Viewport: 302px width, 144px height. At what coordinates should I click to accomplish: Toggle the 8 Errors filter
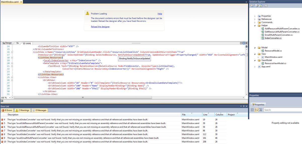coord(7,110)
